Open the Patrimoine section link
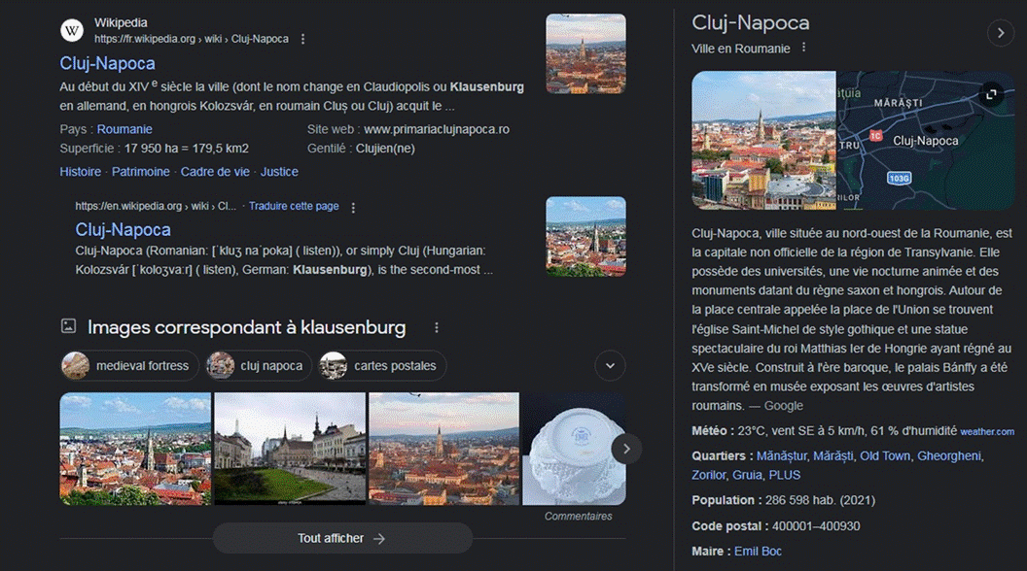This screenshot has height=571, width=1027. click(x=141, y=172)
